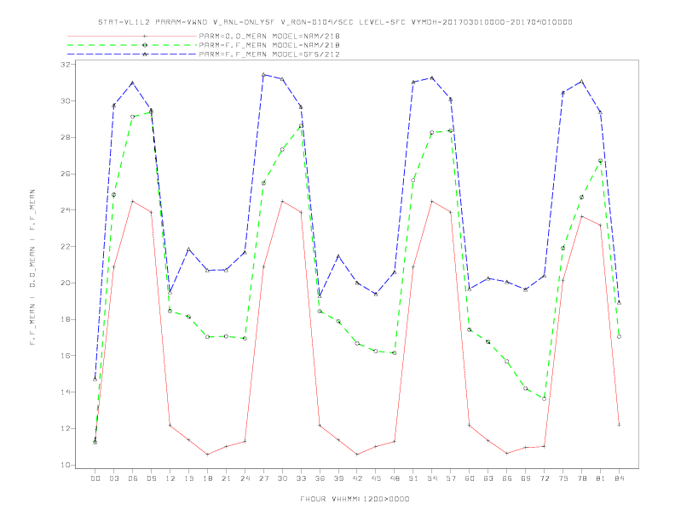Viewport: 675px width, 521px height.
Task: Click y-axis tick value 26
Action: click(66, 175)
